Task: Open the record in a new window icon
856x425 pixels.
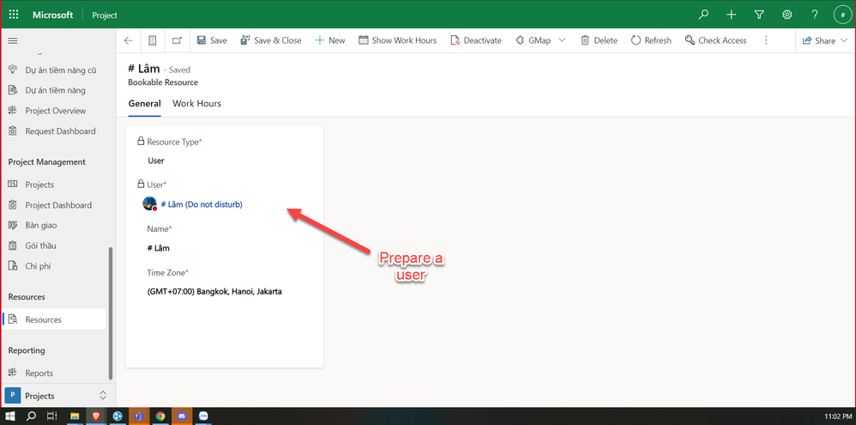Action: (x=177, y=40)
